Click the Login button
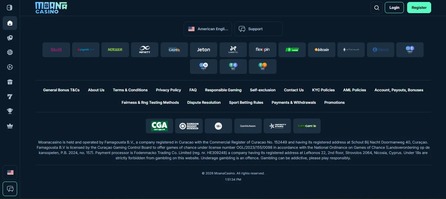This screenshot has width=446, height=199. click(394, 8)
